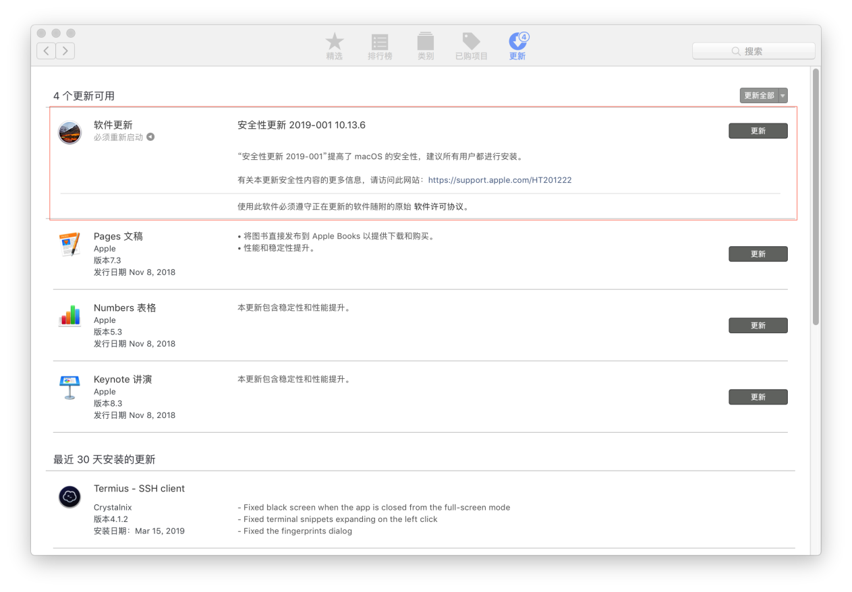Click the 软件更新 globe icon
Viewport: 852px width, 592px height.
[x=69, y=133]
